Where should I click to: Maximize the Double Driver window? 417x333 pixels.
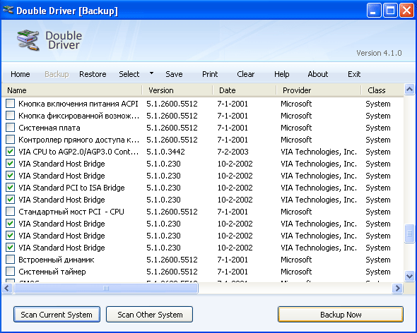pyautogui.click(x=390, y=11)
